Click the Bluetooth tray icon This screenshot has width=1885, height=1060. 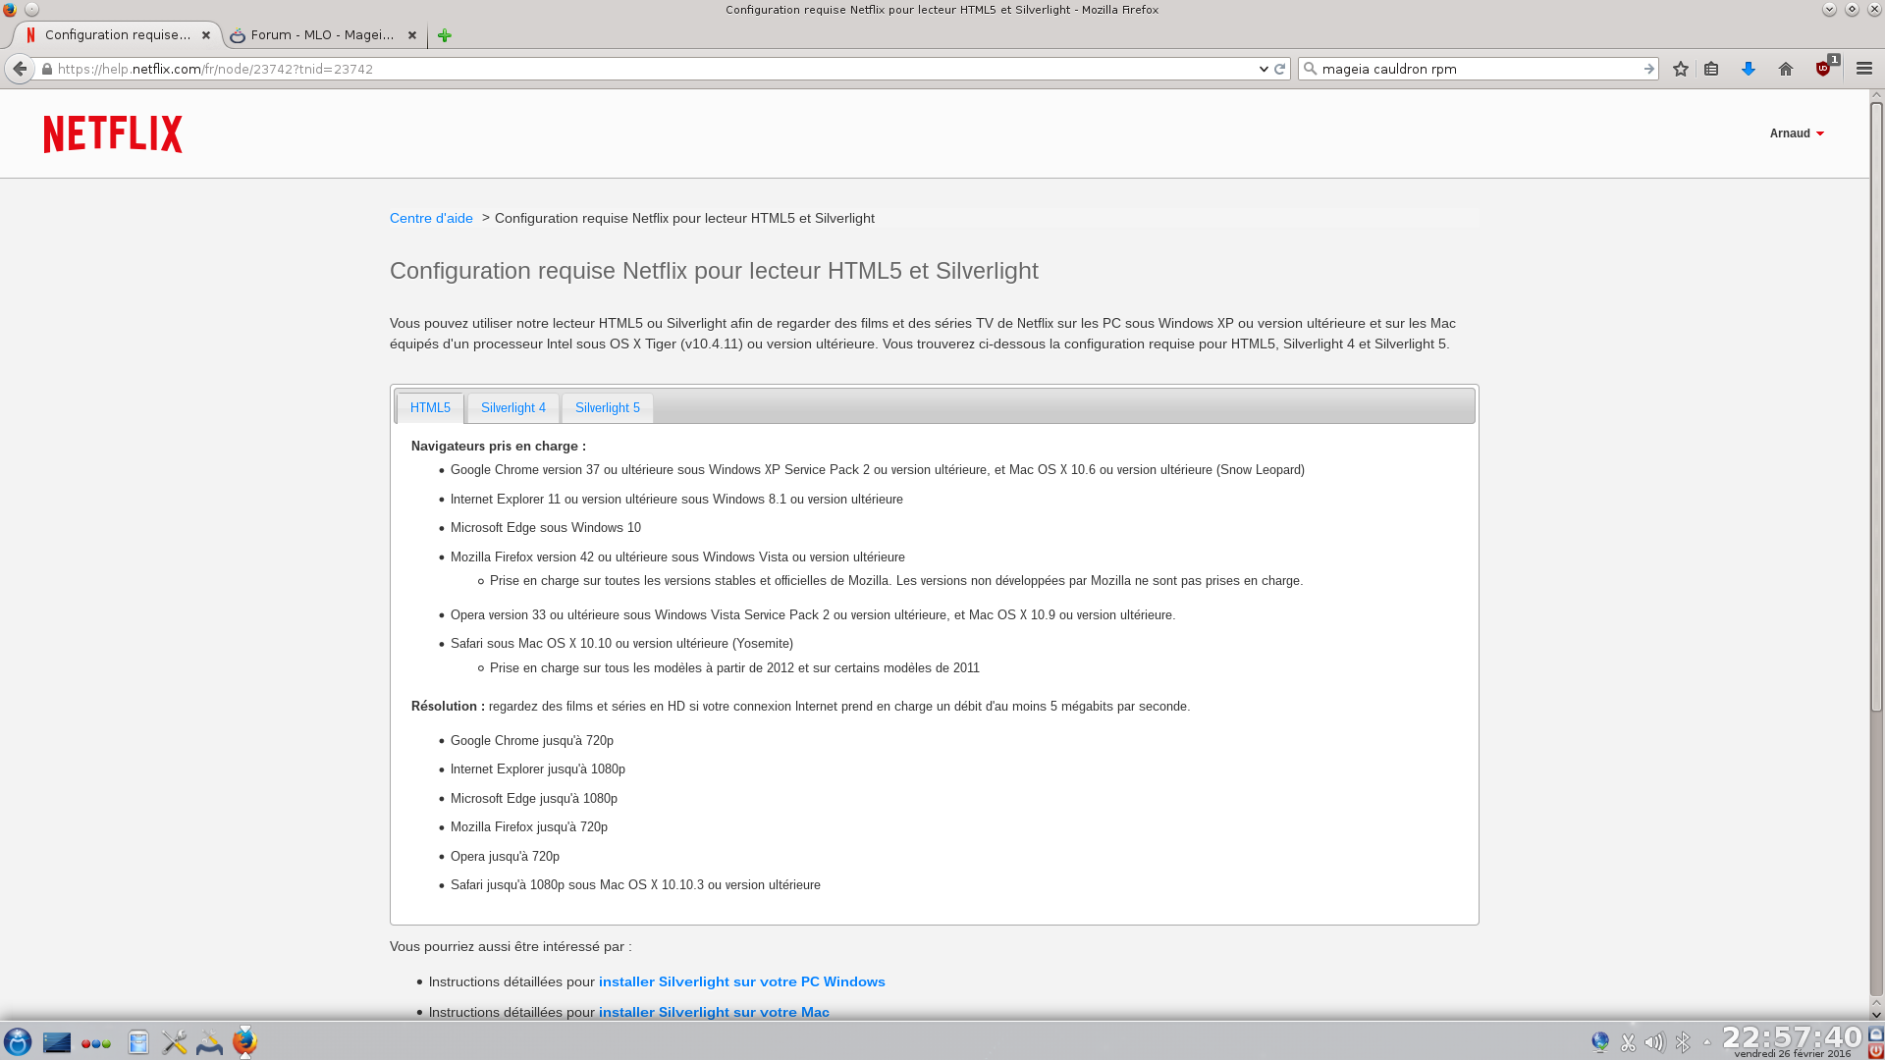point(1683,1042)
